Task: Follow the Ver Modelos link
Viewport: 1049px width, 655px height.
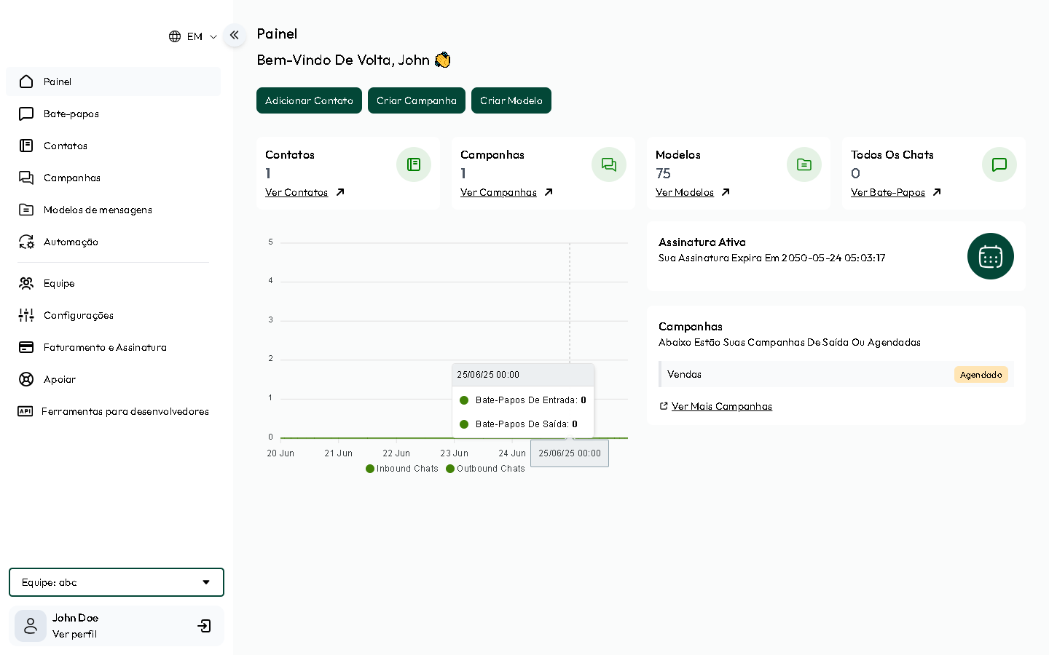Action: tap(685, 192)
